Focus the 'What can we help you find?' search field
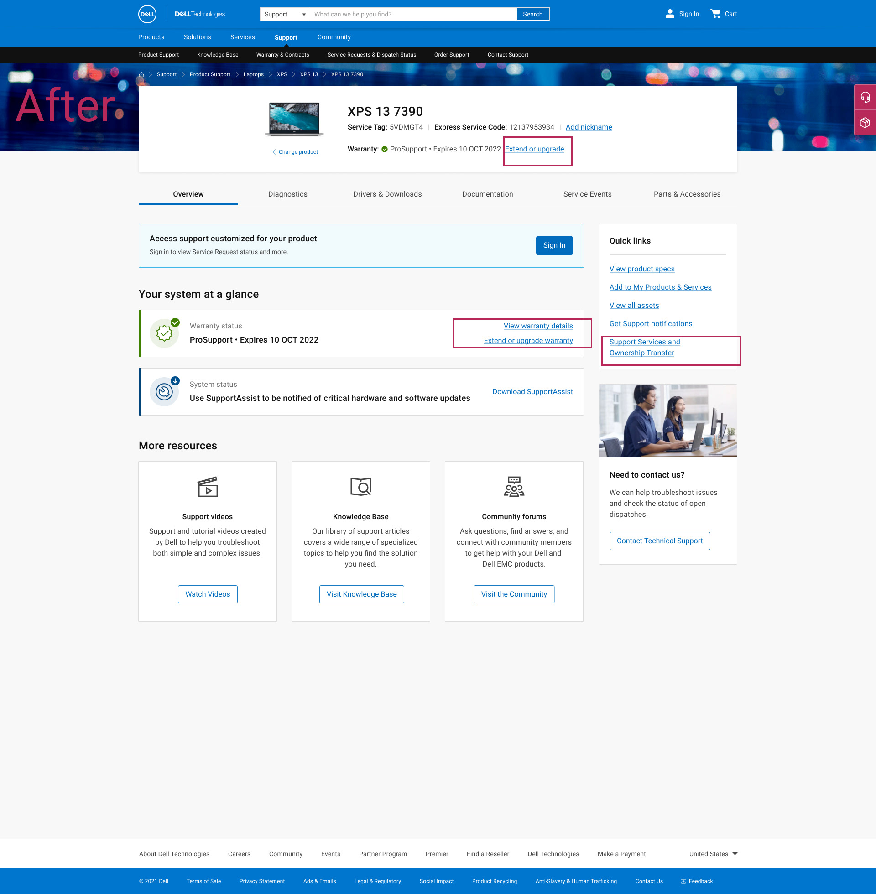Screen dimensions: 876x894 click(x=413, y=14)
